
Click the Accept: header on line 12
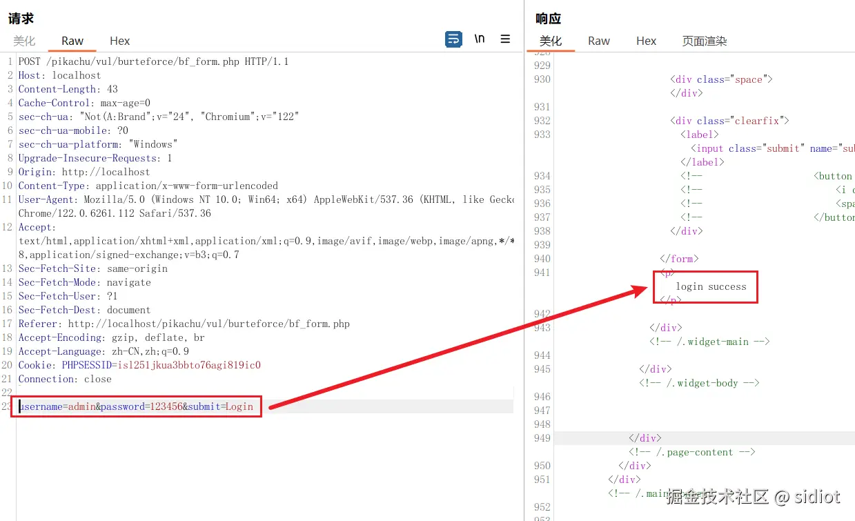click(37, 227)
